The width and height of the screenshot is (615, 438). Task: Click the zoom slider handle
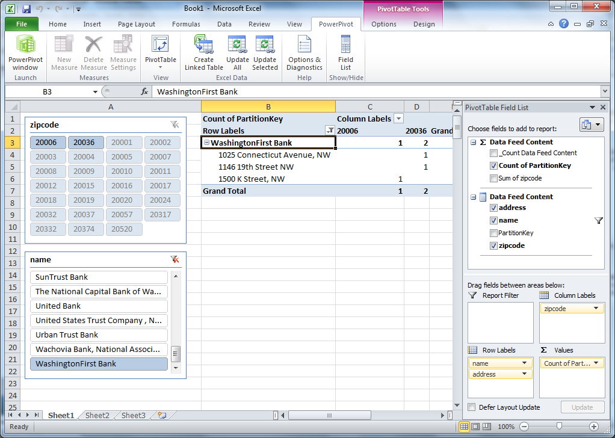click(x=559, y=427)
